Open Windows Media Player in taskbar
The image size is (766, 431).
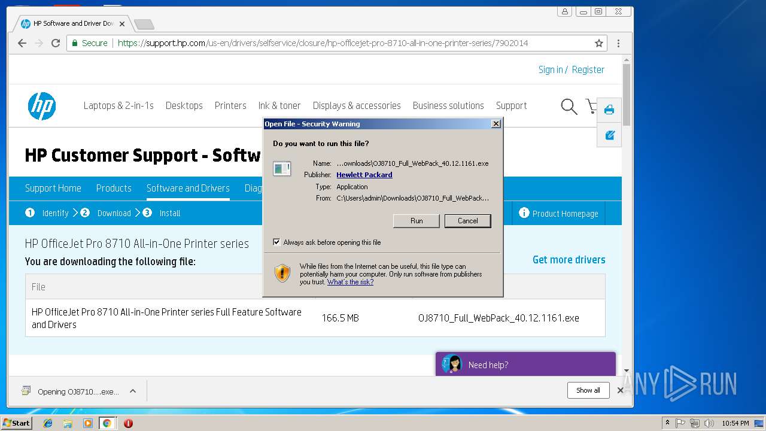(x=87, y=423)
